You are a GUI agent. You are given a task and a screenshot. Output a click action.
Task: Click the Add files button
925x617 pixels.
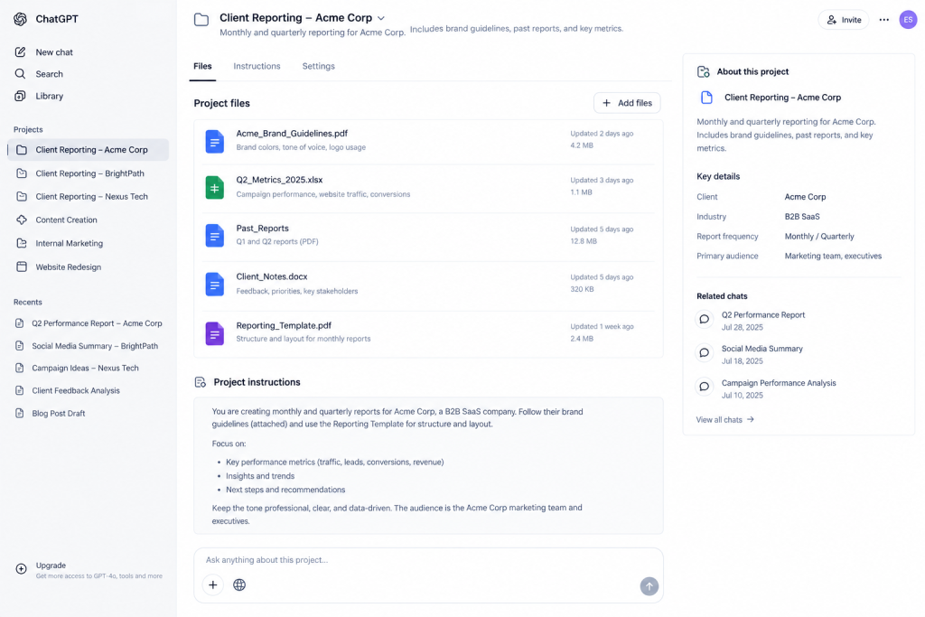click(x=627, y=103)
